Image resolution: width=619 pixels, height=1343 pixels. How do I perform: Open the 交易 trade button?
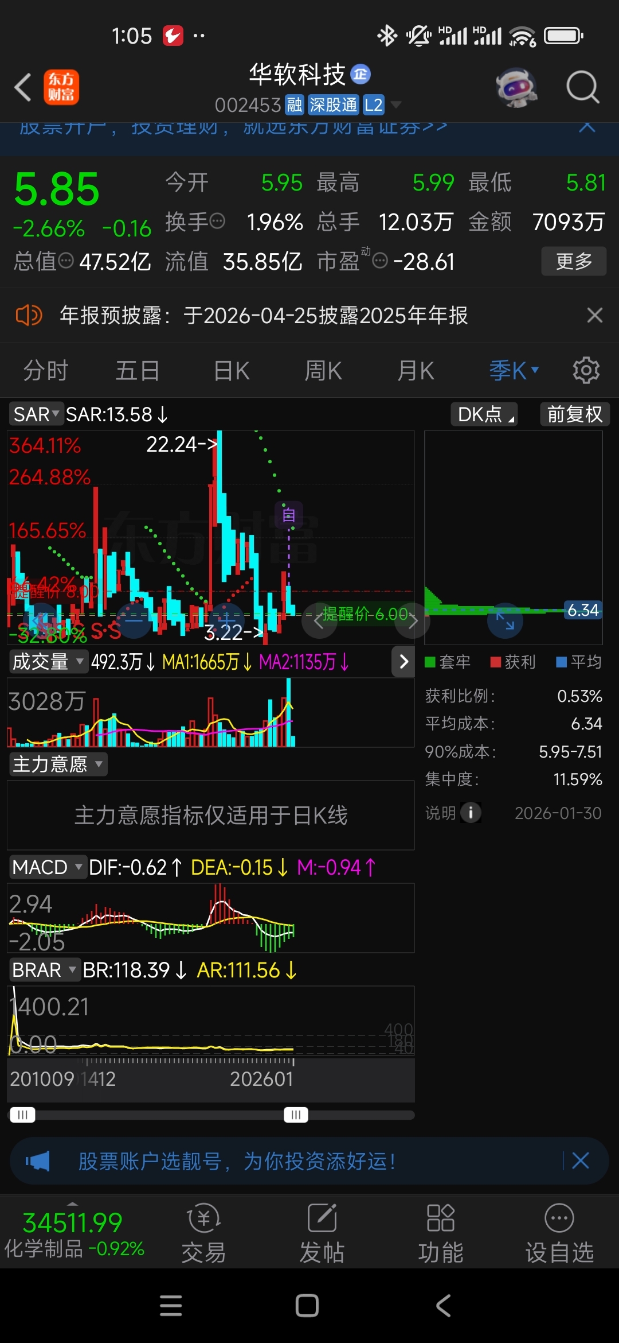click(203, 1234)
